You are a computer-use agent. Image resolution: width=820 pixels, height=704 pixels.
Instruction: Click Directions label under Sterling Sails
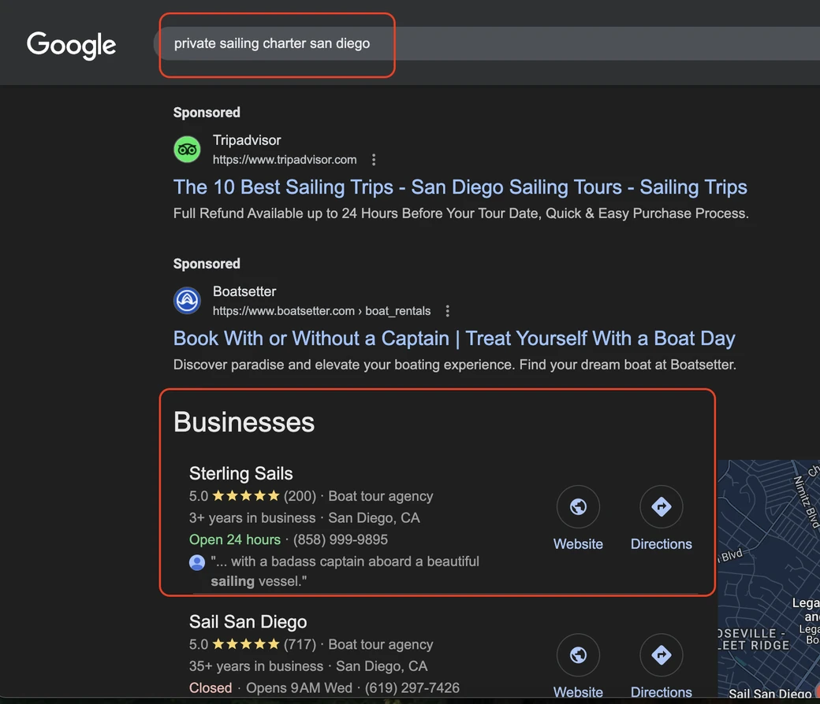(661, 544)
